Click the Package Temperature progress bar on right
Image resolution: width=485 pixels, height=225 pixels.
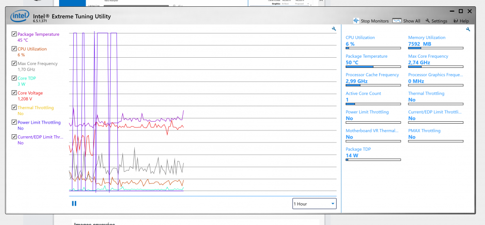[x=373, y=67]
